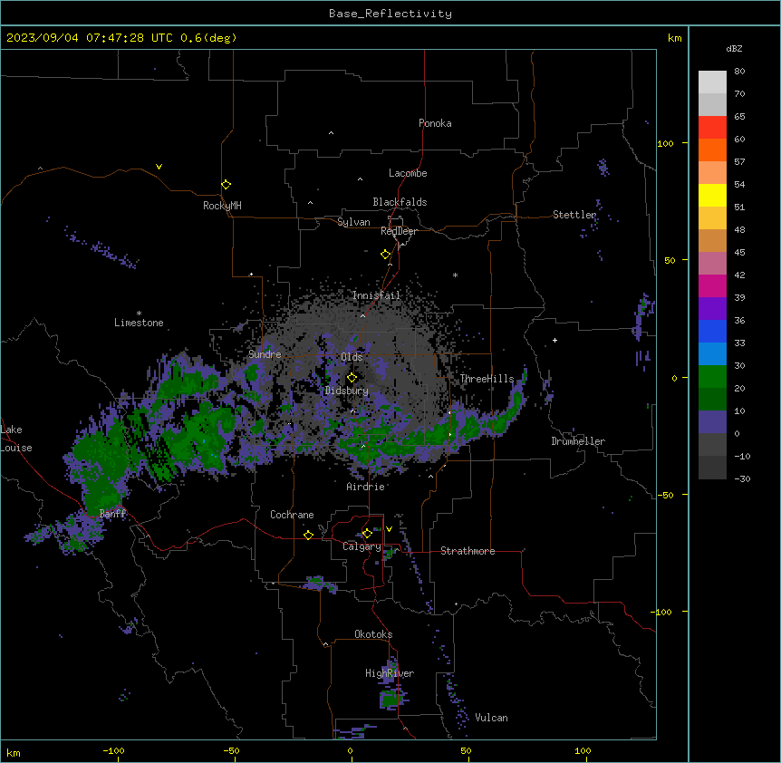Click the white plus marker west of Drumheller
781x763 pixels.
coord(554,340)
